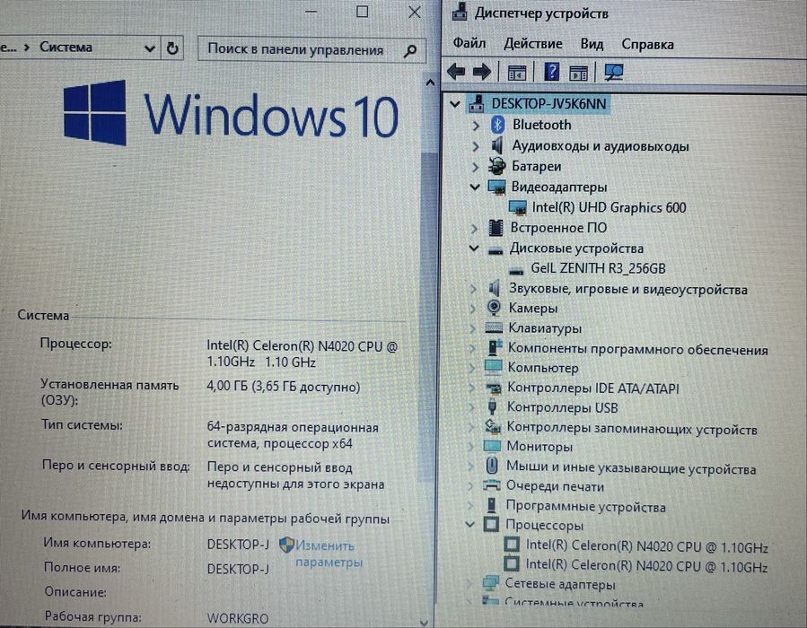Select the second Intel Celeron N4020 processor entry
The width and height of the screenshot is (807, 628).
pyautogui.click(x=646, y=566)
